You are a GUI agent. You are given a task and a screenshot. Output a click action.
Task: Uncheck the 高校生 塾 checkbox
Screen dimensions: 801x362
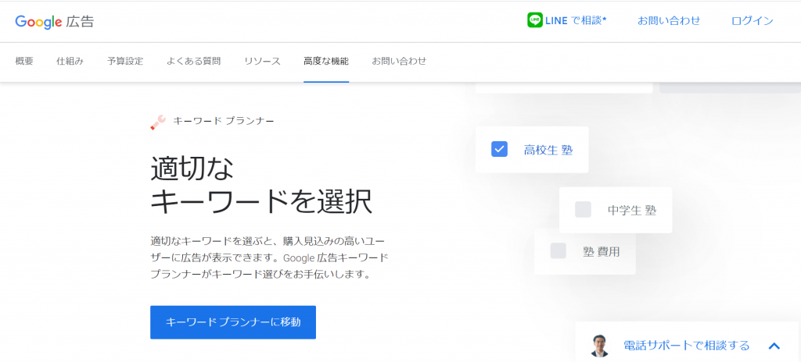point(499,149)
